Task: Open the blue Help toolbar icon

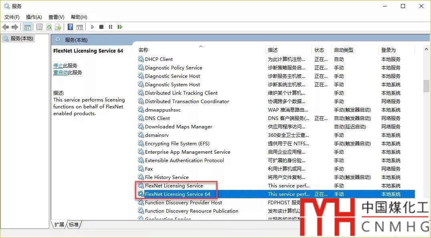Action: tap(70, 27)
